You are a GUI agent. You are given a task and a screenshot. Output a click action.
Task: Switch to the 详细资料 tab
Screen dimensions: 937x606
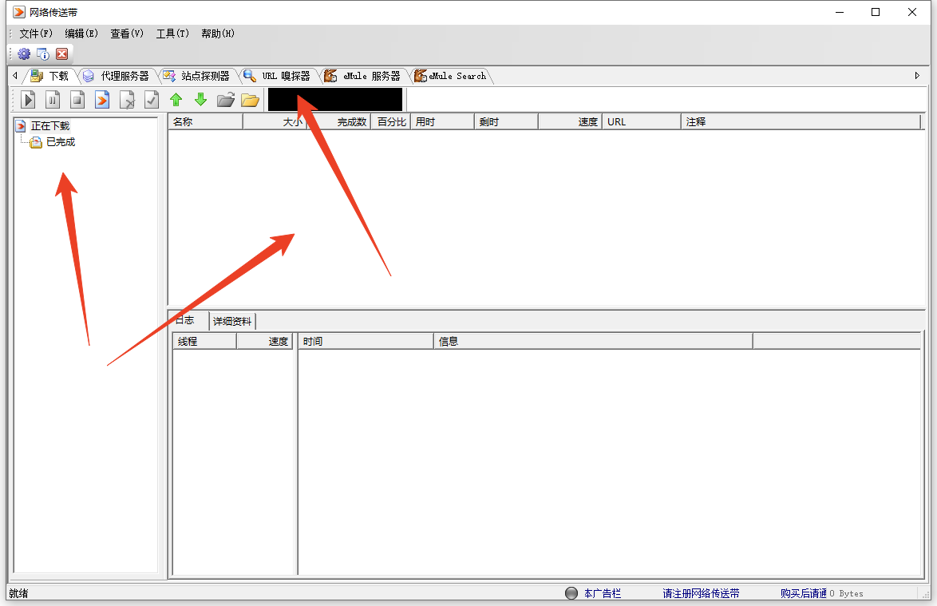pyautogui.click(x=232, y=321)
